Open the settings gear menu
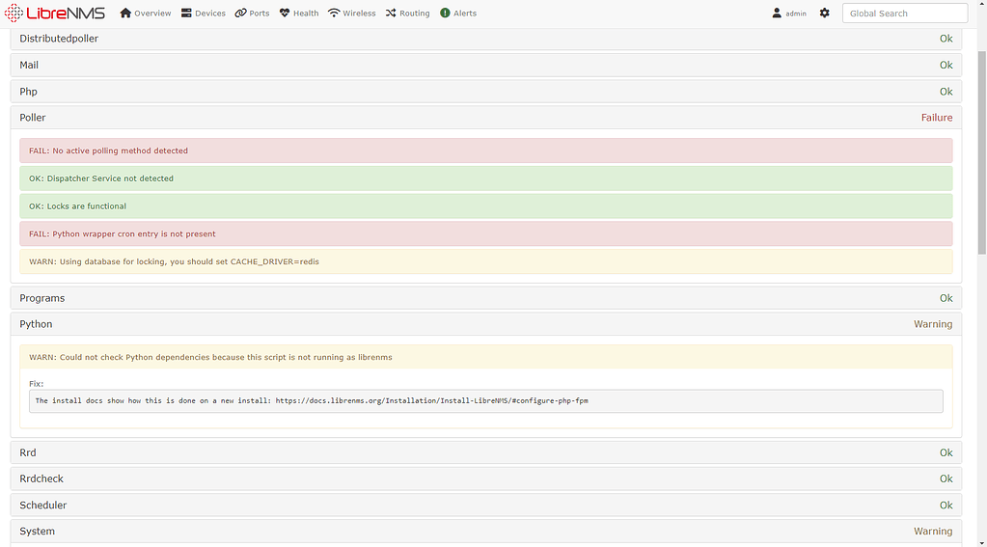The width and height of the screenshot is (987, 547). click(825, 13)
